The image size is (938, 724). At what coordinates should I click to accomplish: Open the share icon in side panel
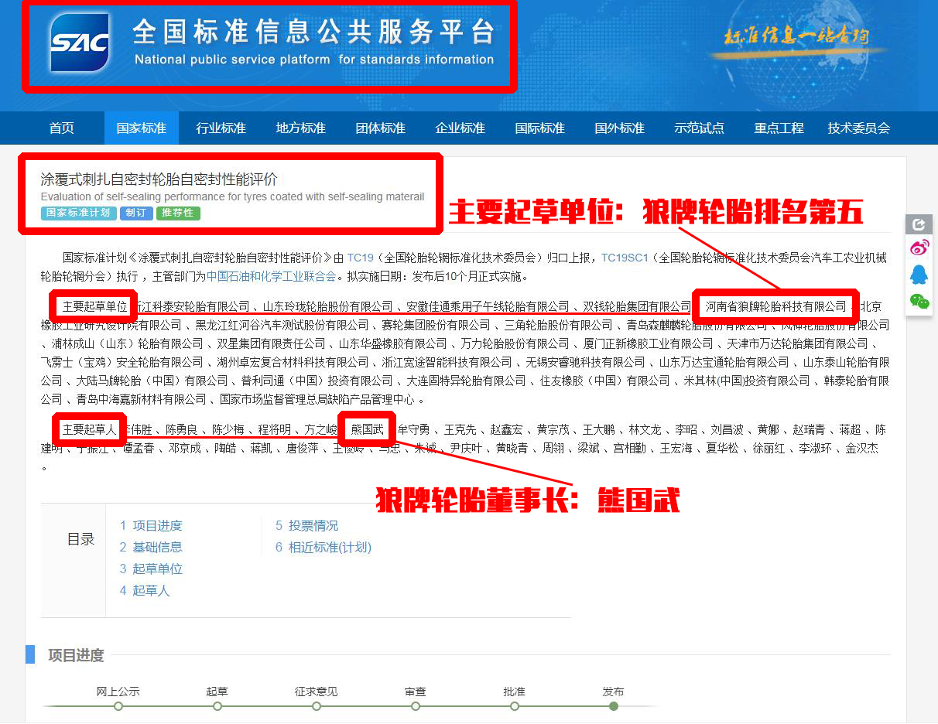point(919,224)
